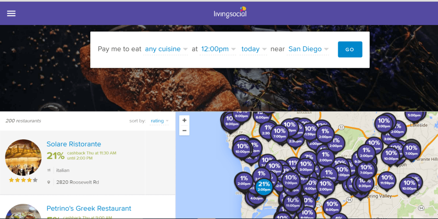Click the '200 restaurants' count text
The image size is (438, 219).
23,121
